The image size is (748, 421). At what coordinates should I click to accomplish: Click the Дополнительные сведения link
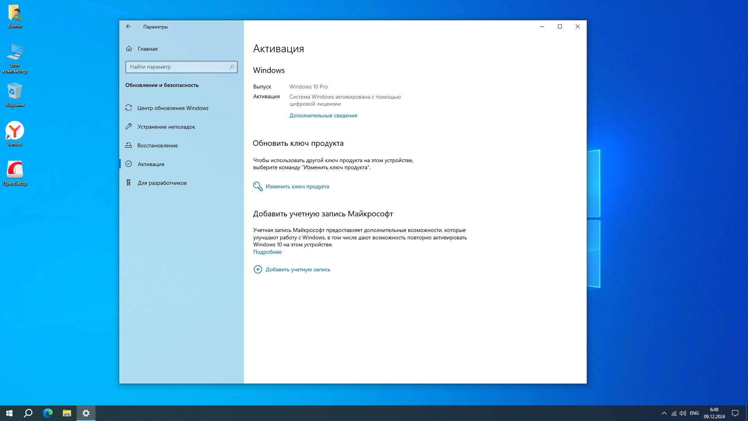(323, 115)
